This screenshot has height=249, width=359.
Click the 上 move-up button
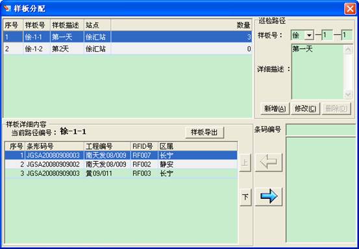tap(245, 163)
